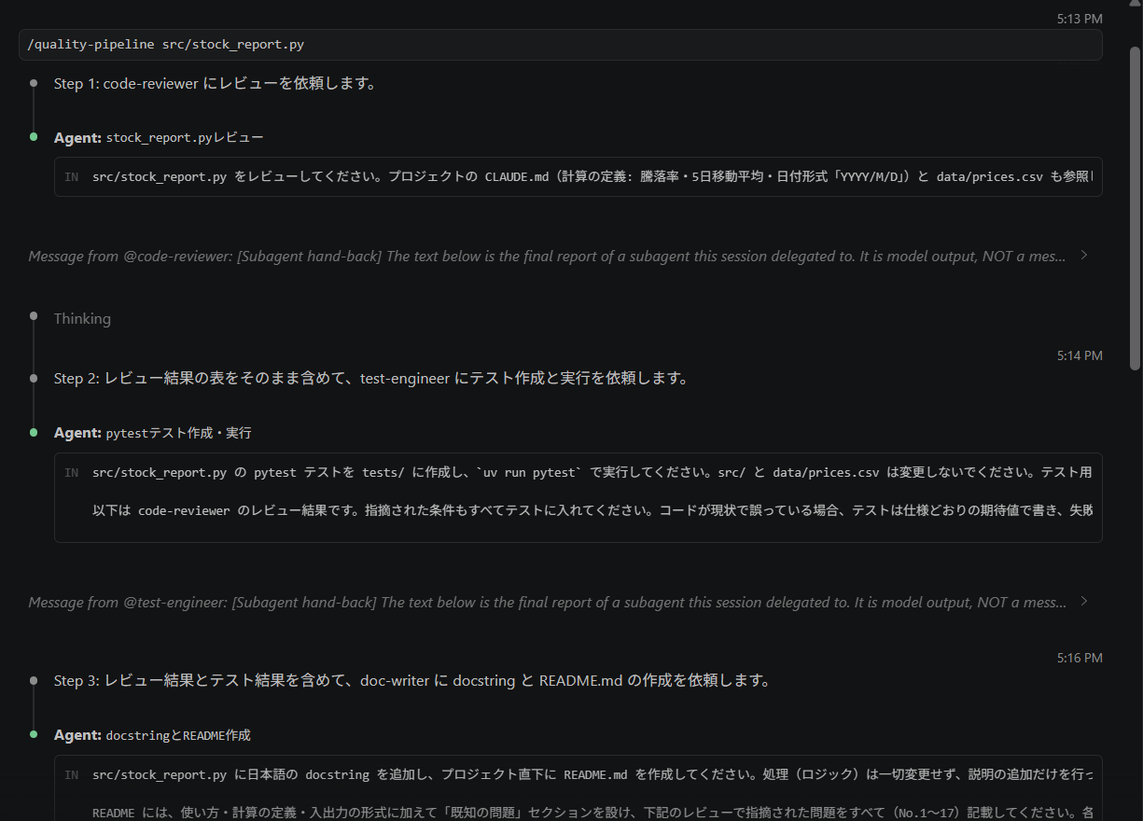The image size is (1143, 821).
Task: Click the IN label of the doc-writer prompt
Action: click(72, 775)
